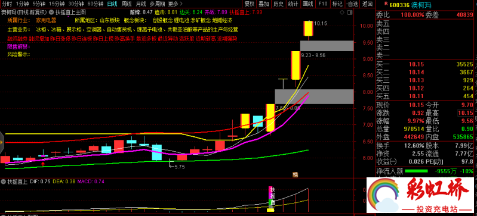Click the 榜 badge icon on chart
Screen dimensions: 477x216
click(295, 174)
